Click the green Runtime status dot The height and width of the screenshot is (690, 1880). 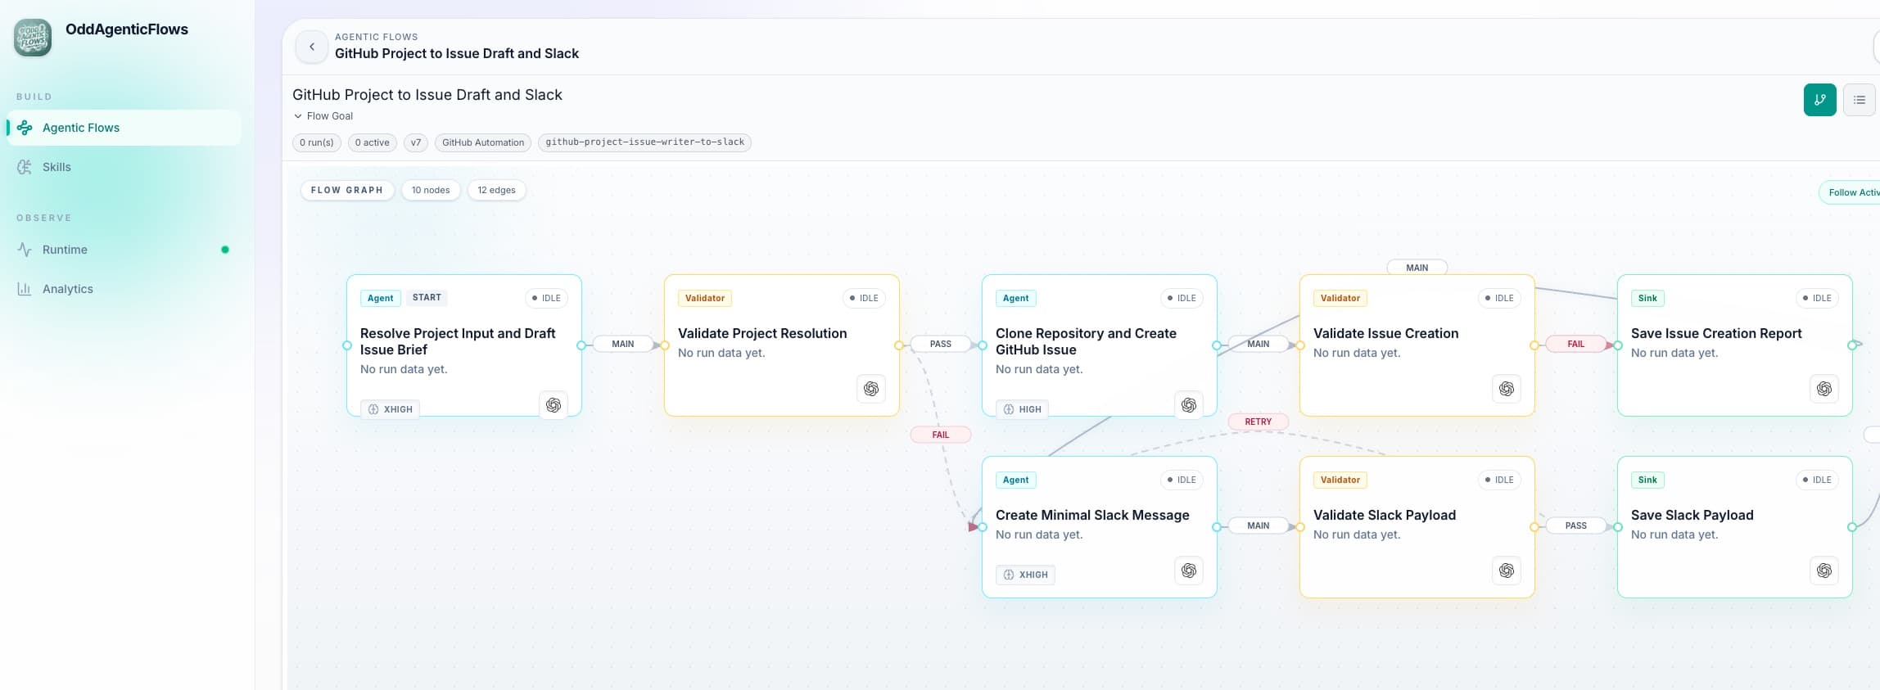(225, 250)
